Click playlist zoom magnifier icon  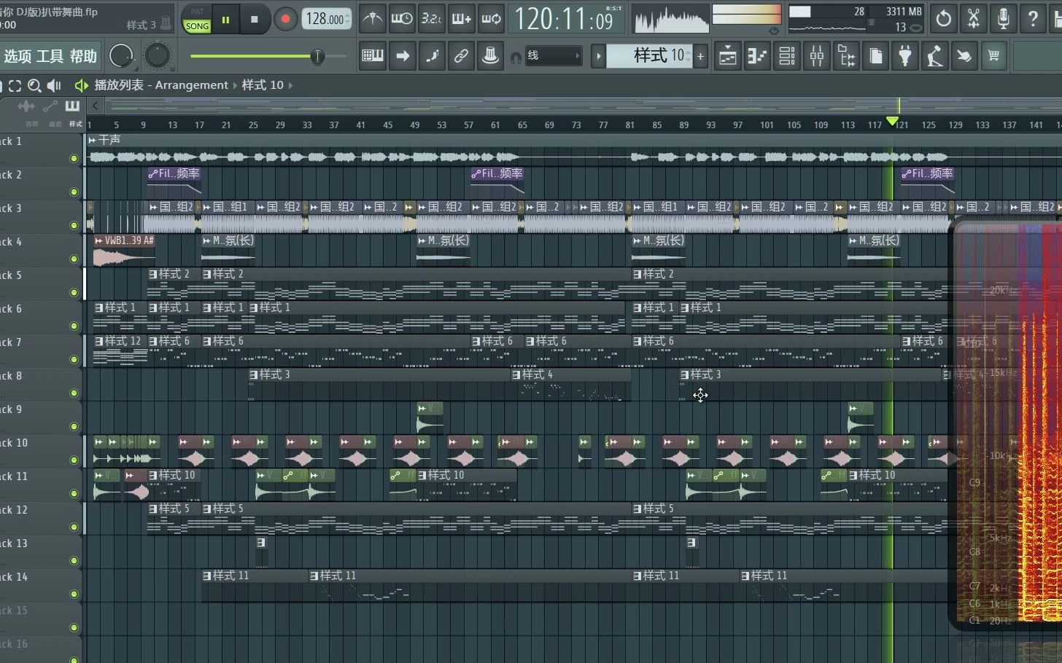[x=34, y=85]
